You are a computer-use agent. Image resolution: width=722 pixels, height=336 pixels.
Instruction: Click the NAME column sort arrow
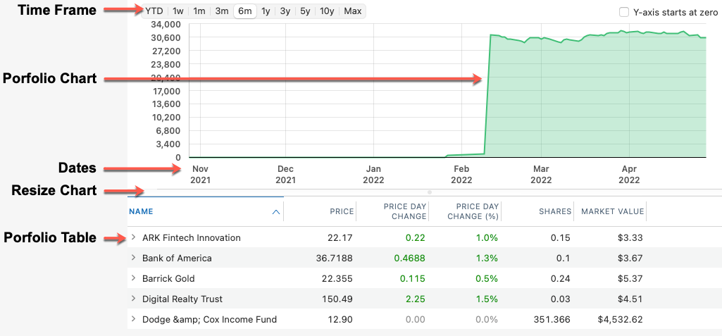[275, 211]
